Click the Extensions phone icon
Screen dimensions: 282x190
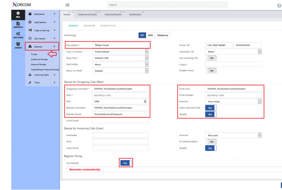(30, 14)
